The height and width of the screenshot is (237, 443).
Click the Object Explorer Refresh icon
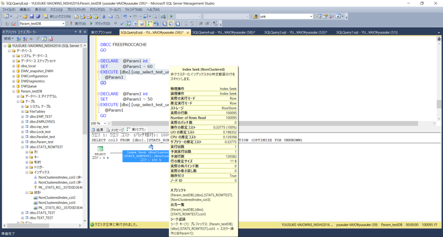click(x=44, y=38)
